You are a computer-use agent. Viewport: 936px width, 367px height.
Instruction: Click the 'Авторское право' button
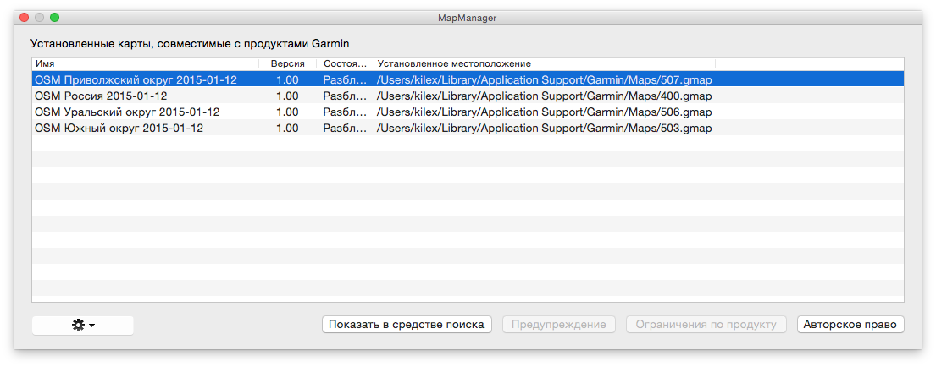tap(850, 325)
